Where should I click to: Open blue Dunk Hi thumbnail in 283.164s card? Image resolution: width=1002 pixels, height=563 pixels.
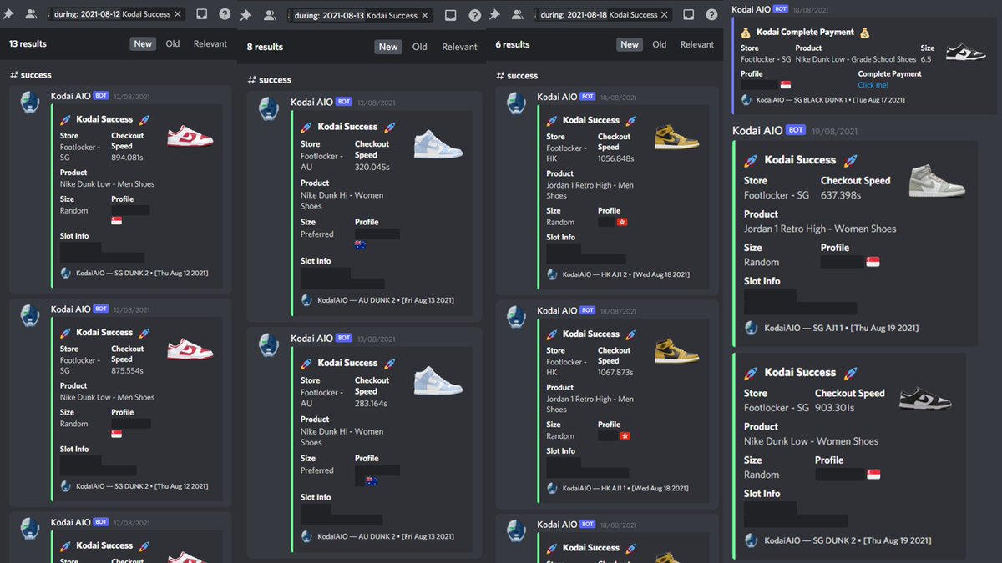[x=438, y=380]
